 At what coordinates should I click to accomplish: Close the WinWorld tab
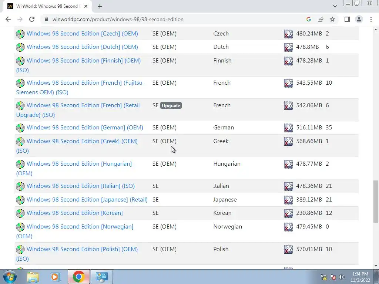pos(86,6)
